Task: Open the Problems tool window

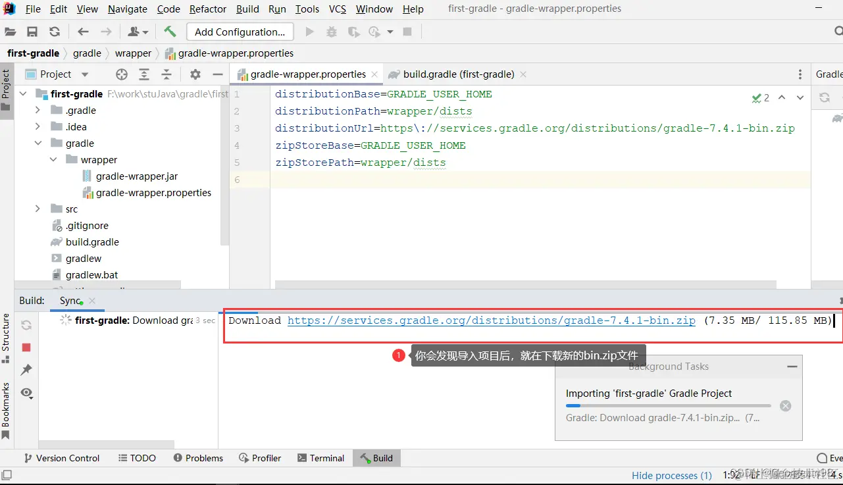Action: [198, 458]
